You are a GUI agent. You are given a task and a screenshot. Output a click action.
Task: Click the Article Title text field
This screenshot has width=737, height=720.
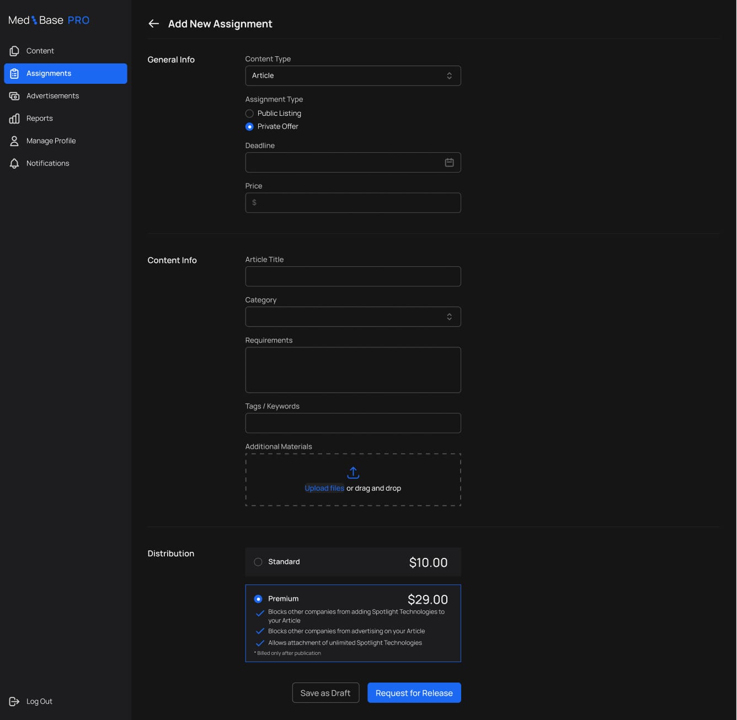click(353, 277)
